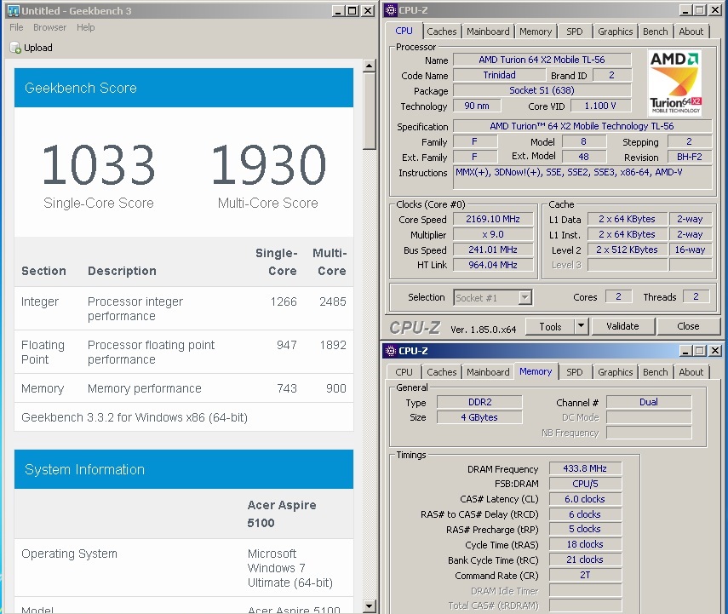Expand the Tools button dropdown arrow
Screen dimensions: 728x614
(581, 326)
